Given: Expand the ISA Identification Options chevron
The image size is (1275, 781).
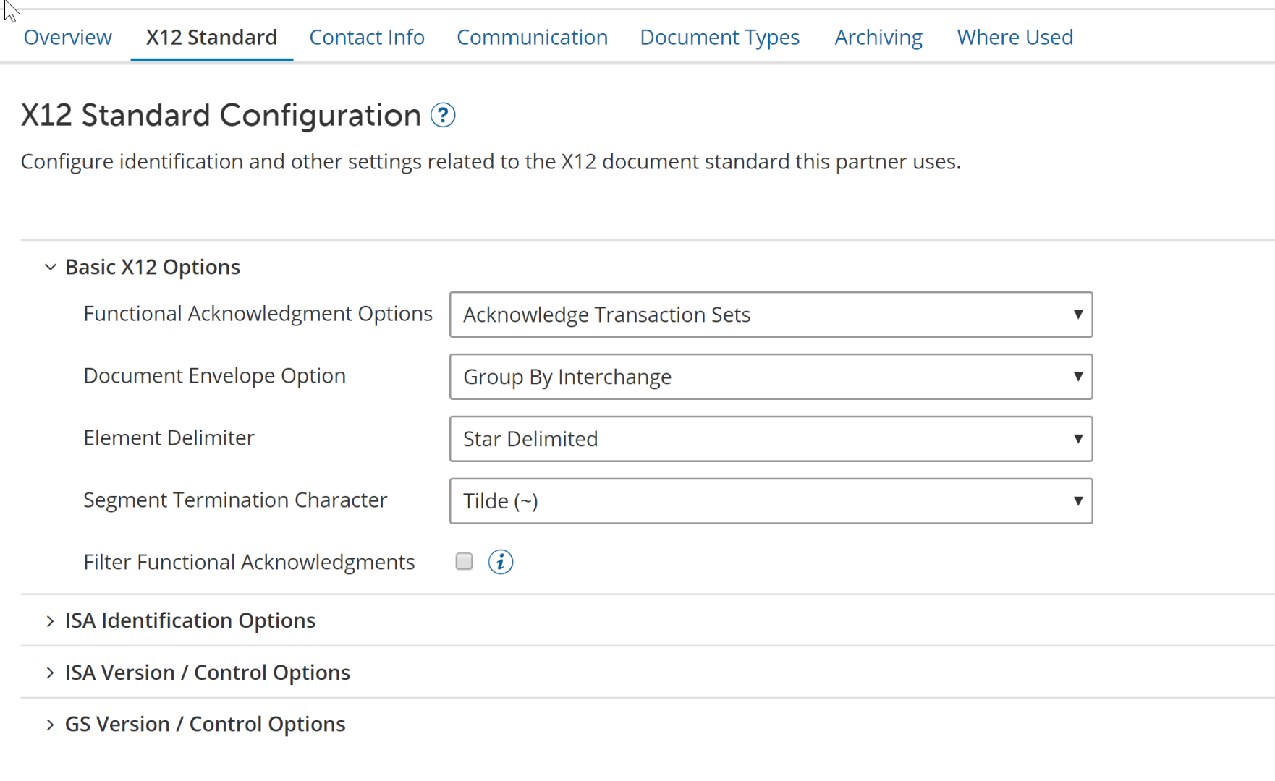Looking at the screenshot, I should (x=50, y=621).
